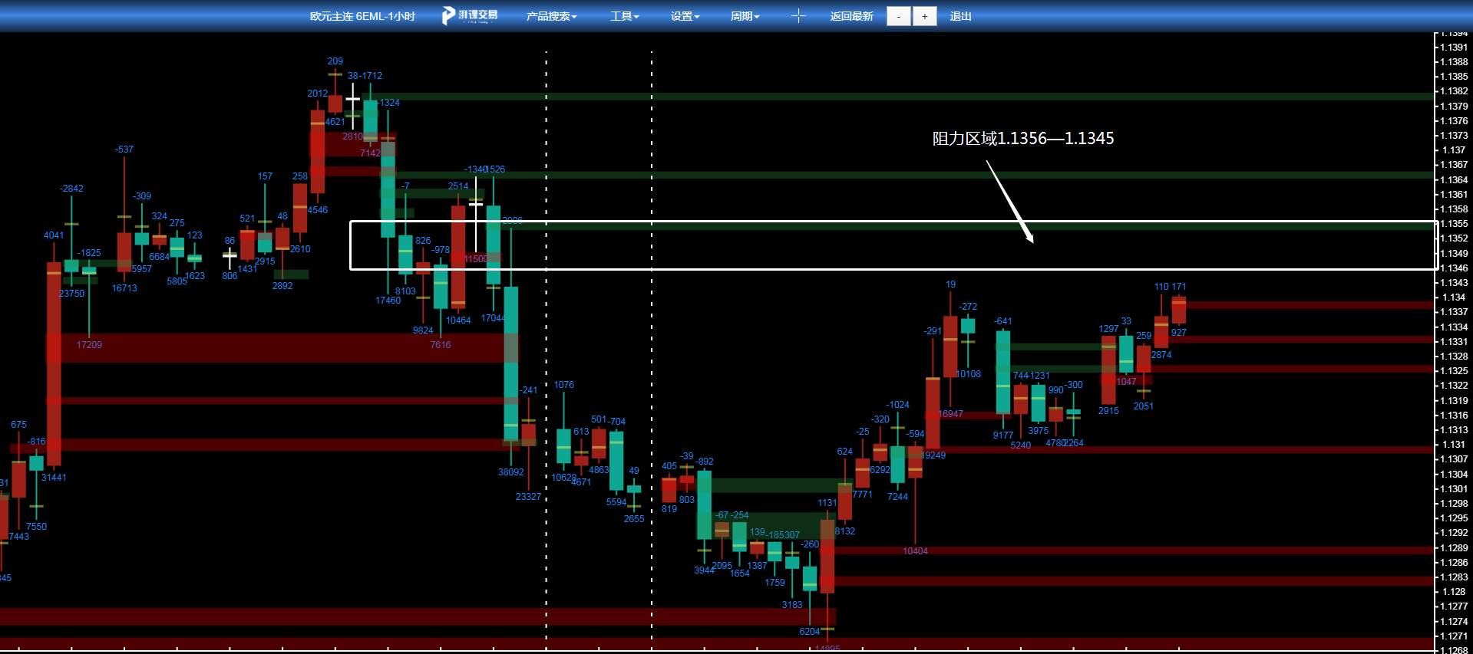Click the 17209 volume label
Image resolution: width=1473 pixels, height=654 pixels.
(x=89, y=345)
